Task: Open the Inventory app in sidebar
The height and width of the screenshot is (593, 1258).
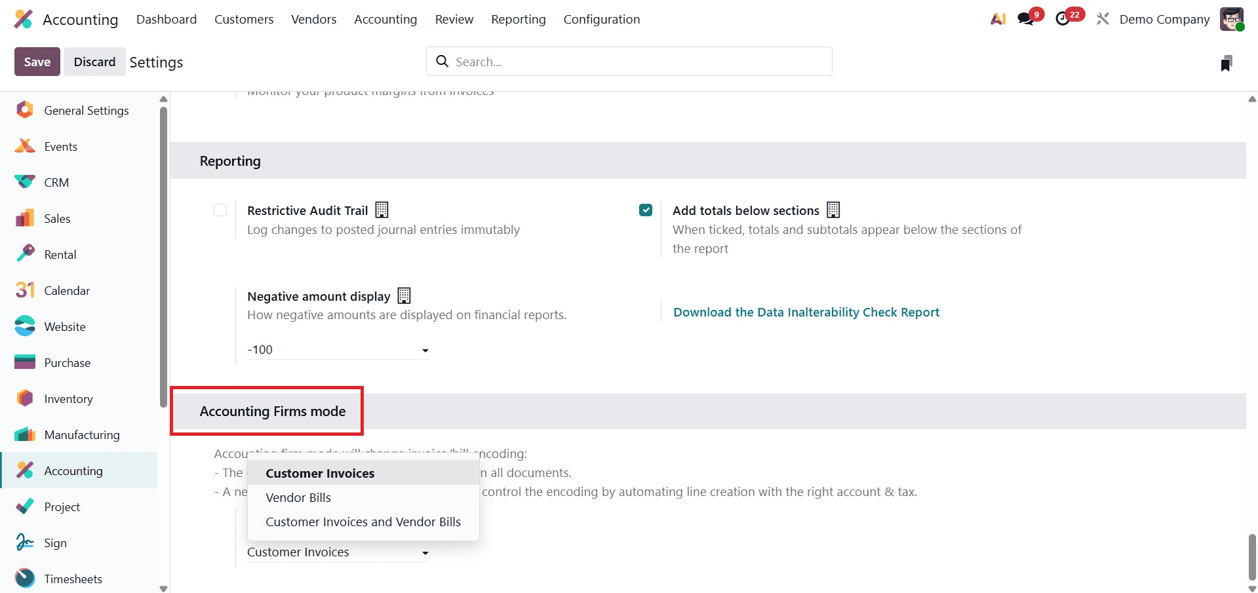Action: coord(68,398)
